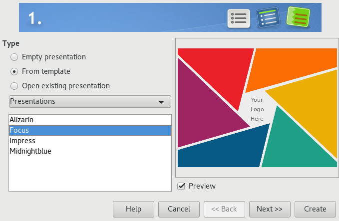Click the Your Logo Here placeholder in the preview
The image size is (339, 221).
(x=257, y=109)
